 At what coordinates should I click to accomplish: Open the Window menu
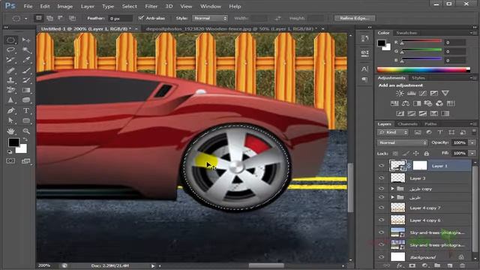[x=211, y=6]
